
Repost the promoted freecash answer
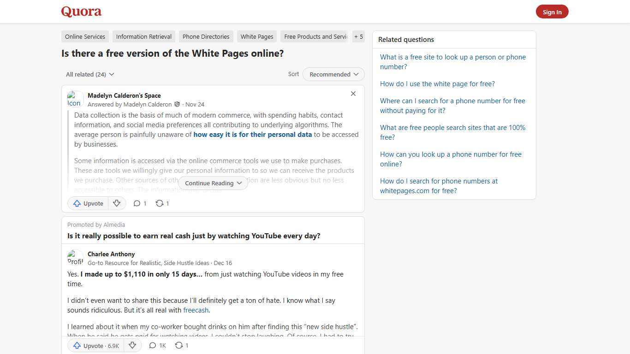pos(181,345)
